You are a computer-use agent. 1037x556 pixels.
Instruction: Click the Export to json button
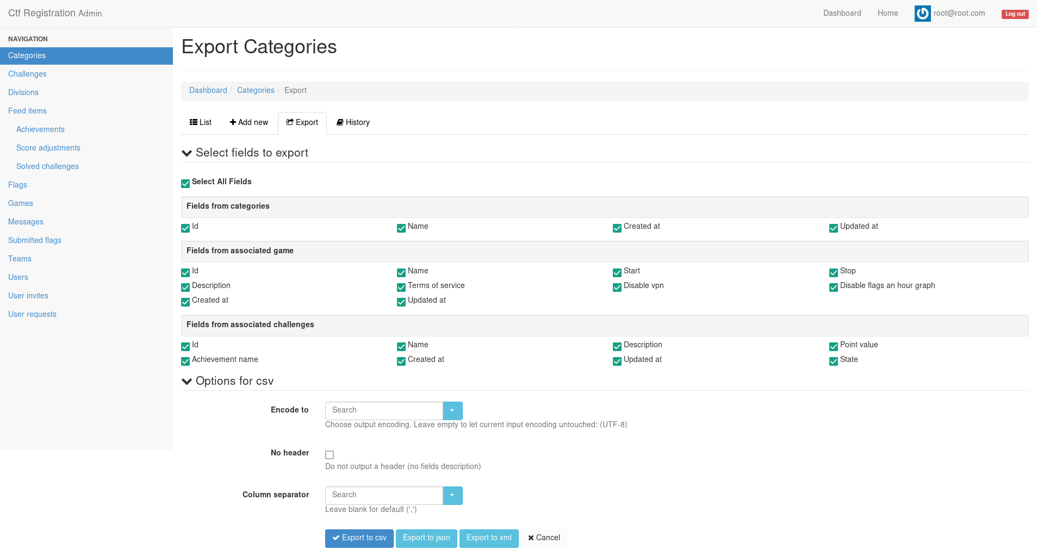coord(426,538)
